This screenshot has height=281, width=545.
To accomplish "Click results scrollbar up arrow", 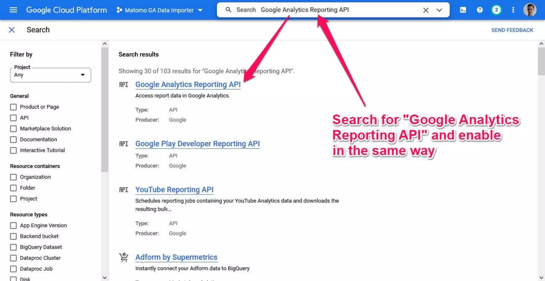I will click(x=541, y=44).
